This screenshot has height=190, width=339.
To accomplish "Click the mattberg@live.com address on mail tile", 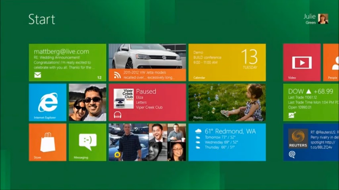I will 61,51.
